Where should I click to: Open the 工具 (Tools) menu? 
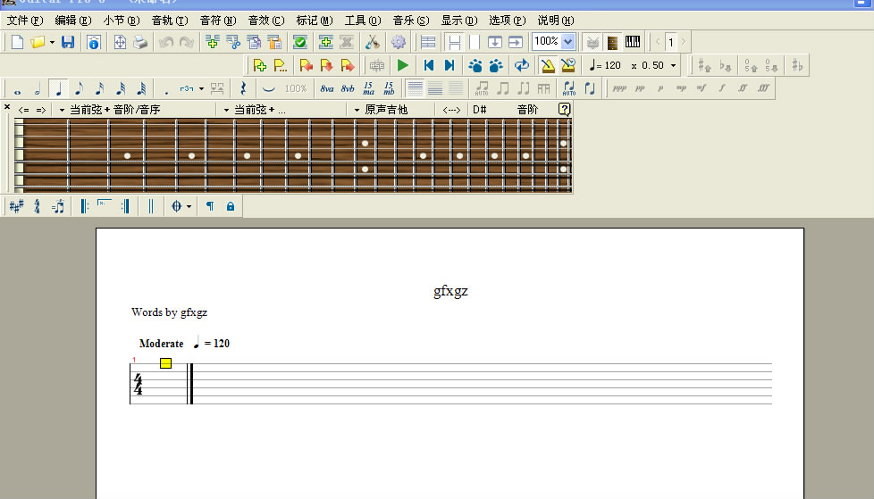362,20
